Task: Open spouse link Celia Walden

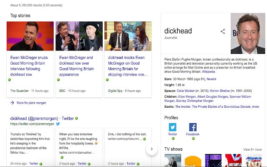Action: click(x=186, y=91)
